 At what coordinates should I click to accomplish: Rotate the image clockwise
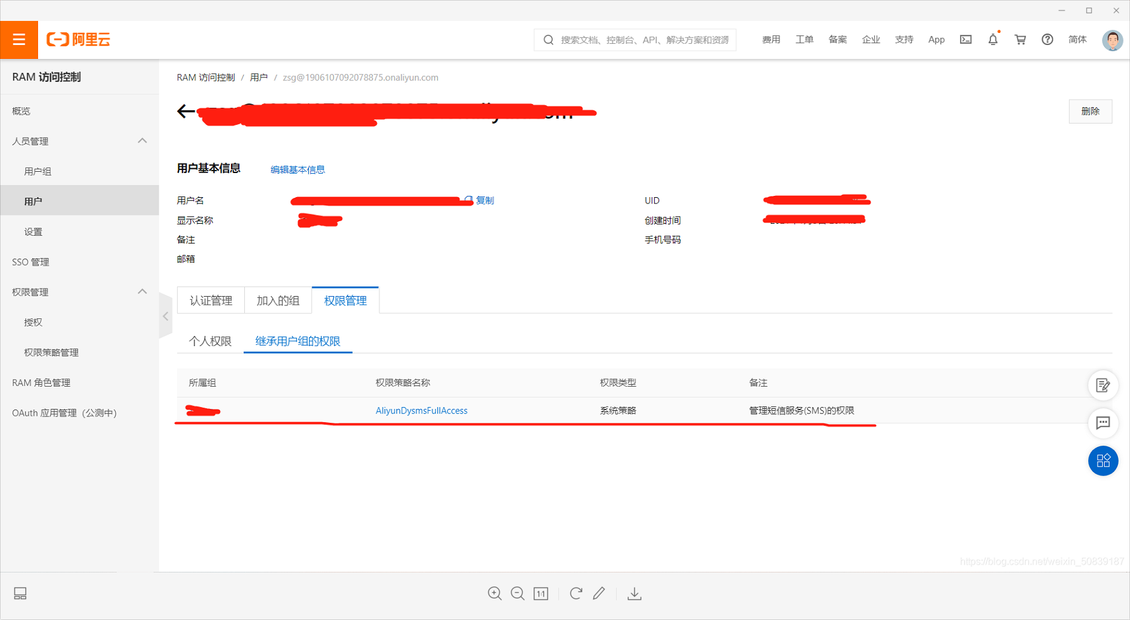pos(576,593)
